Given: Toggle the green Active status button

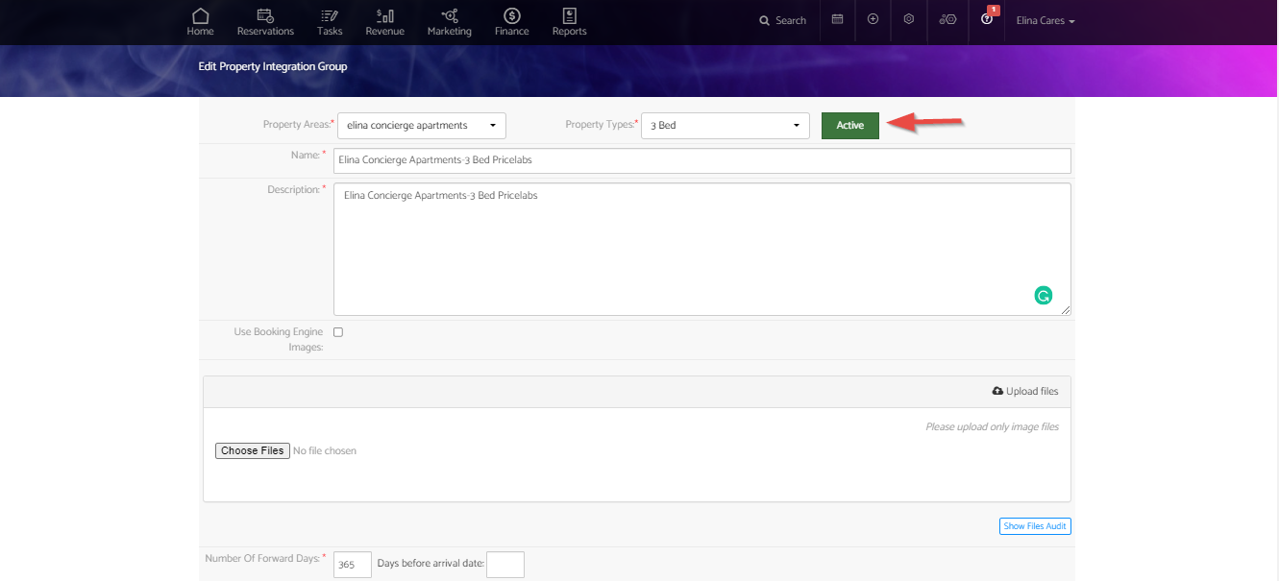Looking at the screenshot, I should [x=849, y=126].
